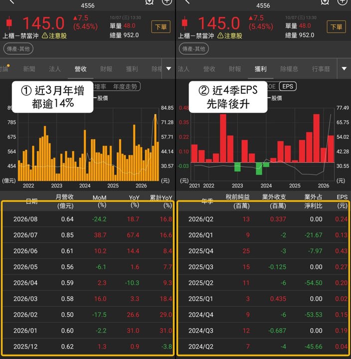Image resolution: width=351 pixels, height=359 pixels.
Task: Tap the 累計YoY column header
Action: coord(161,201)
